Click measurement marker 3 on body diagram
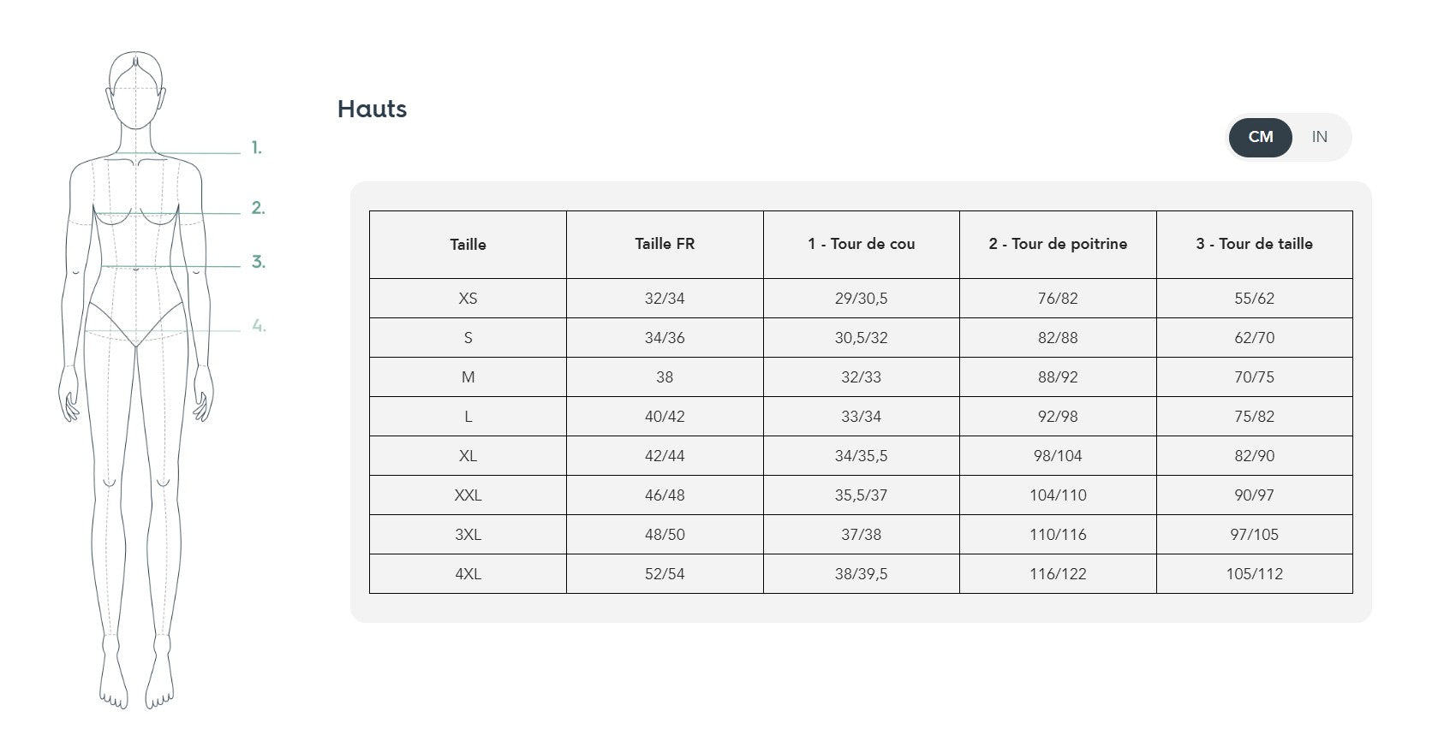The width and height of the screenshot is (1450, 729). pyautogui.click(x=258, y=262)
